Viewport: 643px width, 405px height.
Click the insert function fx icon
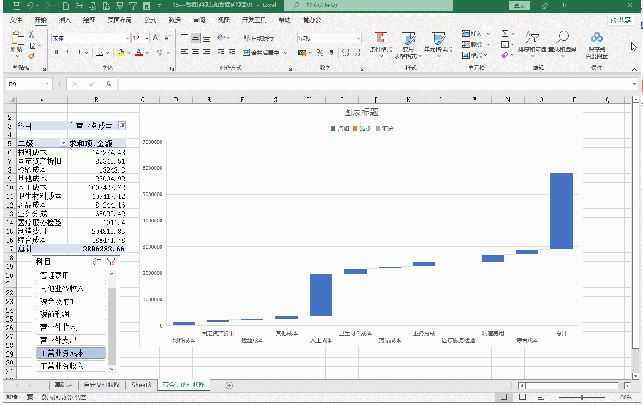click(108, 84)
